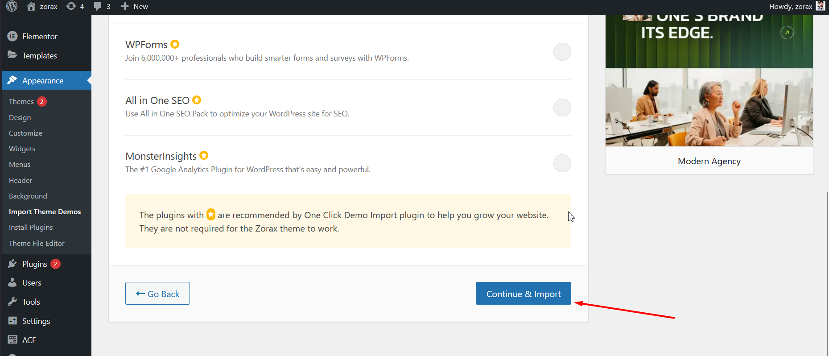Toggle the WPForms plugin selection
Viewport: 829px width, 356px height.
click(562, 52)
